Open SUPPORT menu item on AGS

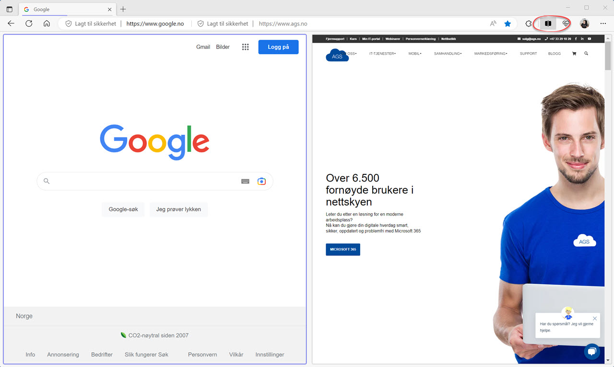click(528, 54)
